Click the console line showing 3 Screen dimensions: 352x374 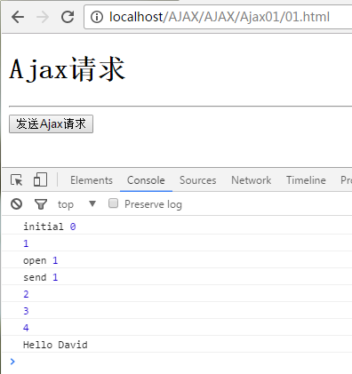click(177, 311)
